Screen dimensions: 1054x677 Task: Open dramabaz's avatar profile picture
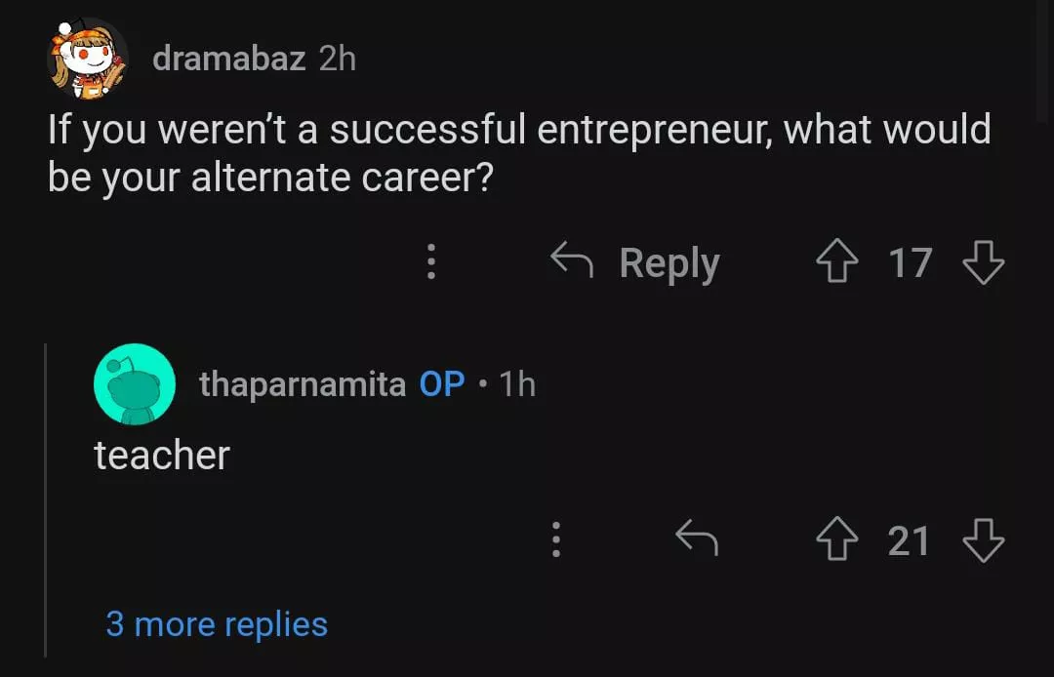pyautogui.click(x=88, y=59)
